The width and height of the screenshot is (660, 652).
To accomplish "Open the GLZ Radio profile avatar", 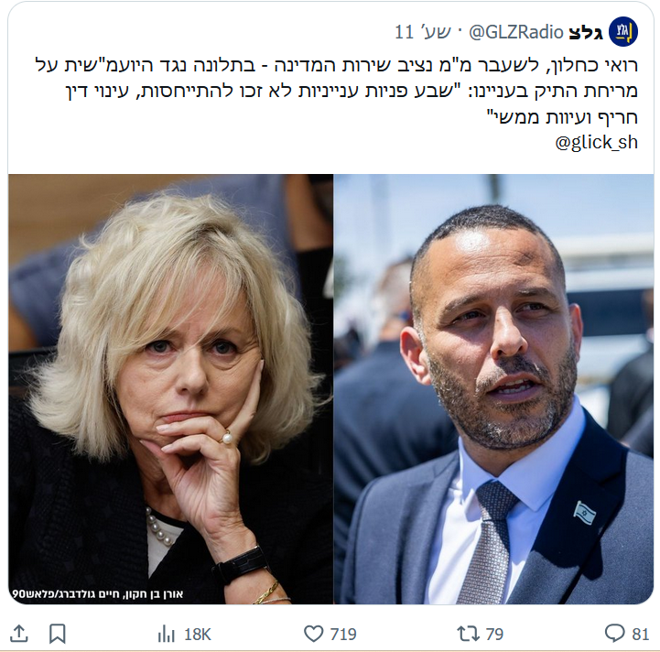I will [623, 31].
